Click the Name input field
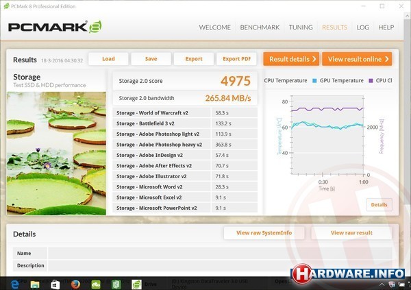 pyautogui.click(x=220, y=253)
